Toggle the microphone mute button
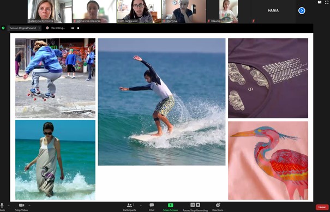This screenshot has height=212, width=330. click(2, 207)
